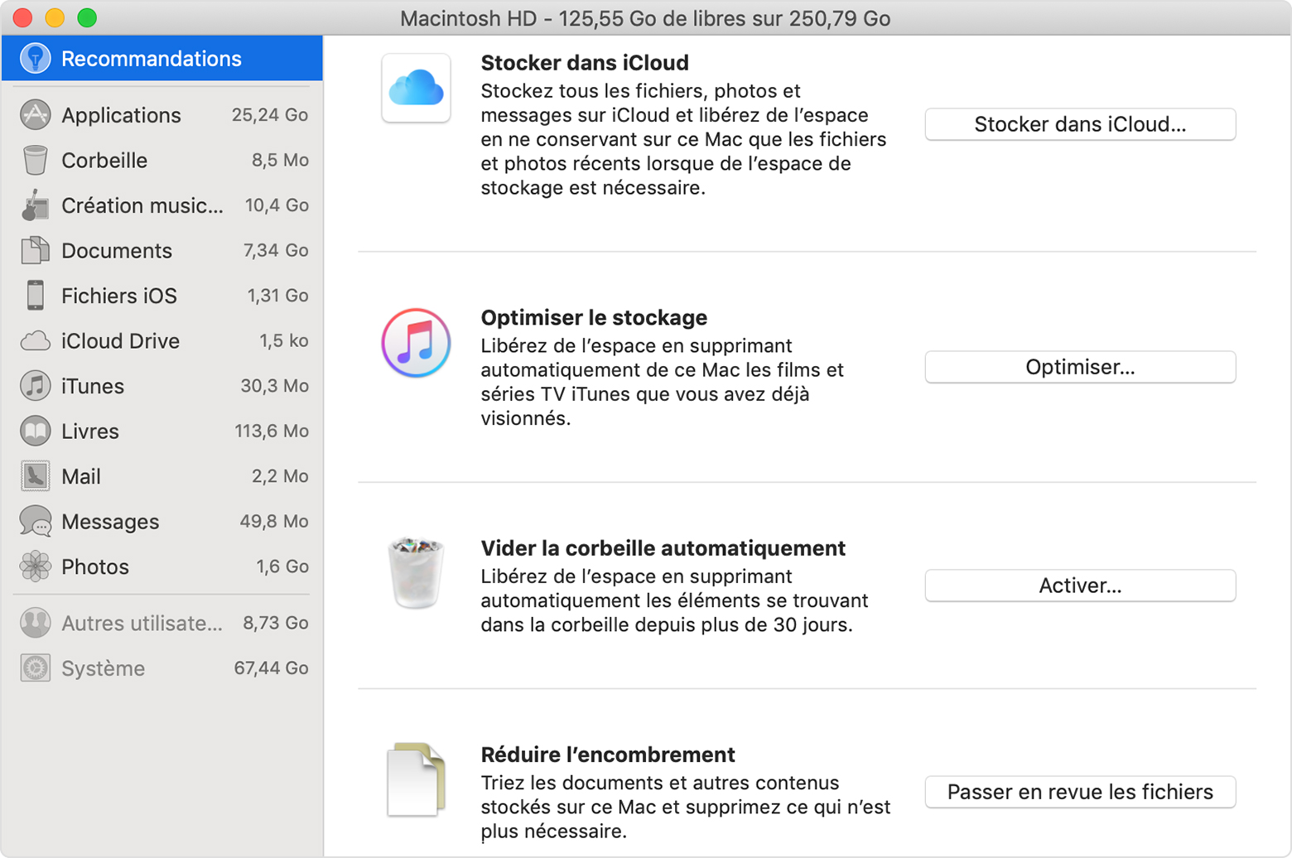Click the 25,24 Go size value
This screenshot has width=1292, height=858.
tap(270, 115)
